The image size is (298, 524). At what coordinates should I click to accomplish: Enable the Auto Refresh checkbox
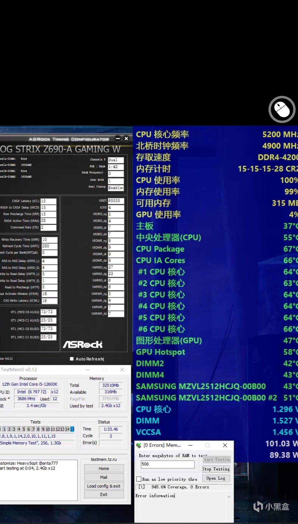coord(72,359)
